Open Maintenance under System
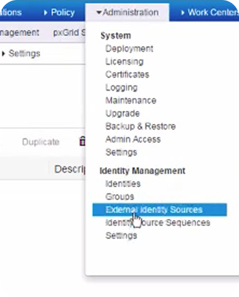 pos(131,100)
